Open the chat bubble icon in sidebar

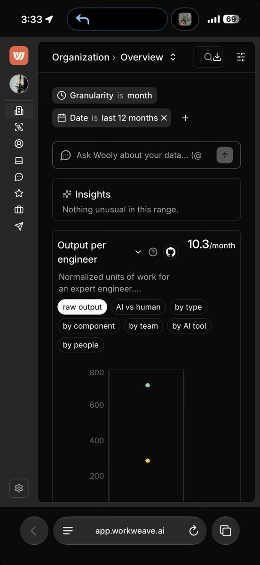(x=19, y=177)
